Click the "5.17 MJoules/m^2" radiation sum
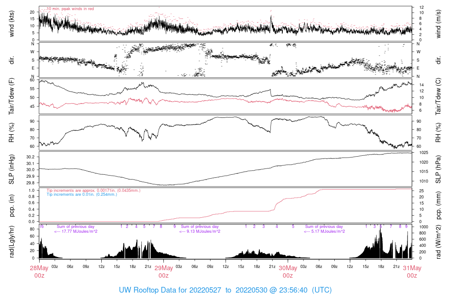 point(325,231)
